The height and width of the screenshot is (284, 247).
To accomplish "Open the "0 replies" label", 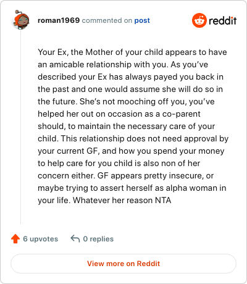I will click(98, 239).
